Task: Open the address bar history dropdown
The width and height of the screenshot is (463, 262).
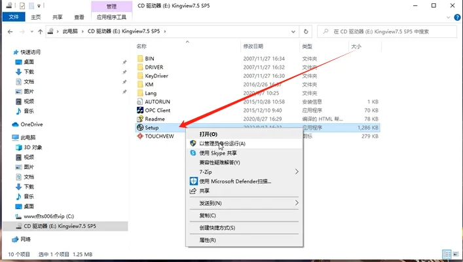Action: (293, 31)
